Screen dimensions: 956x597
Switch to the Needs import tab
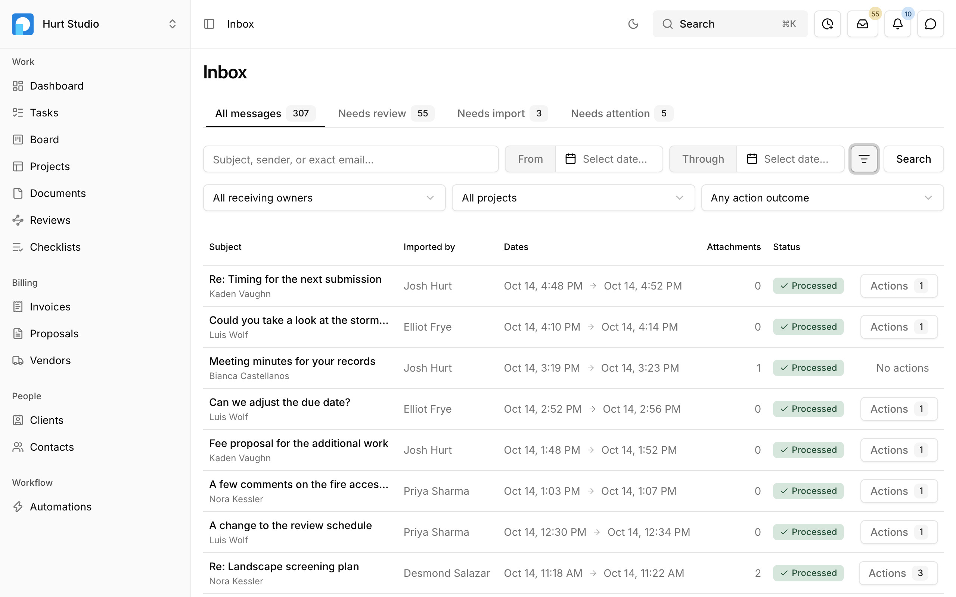coord(502,113)
